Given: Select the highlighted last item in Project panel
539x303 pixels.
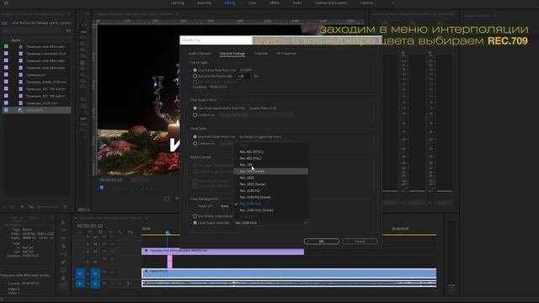Looking at the screenshot, I should (37, 110).
